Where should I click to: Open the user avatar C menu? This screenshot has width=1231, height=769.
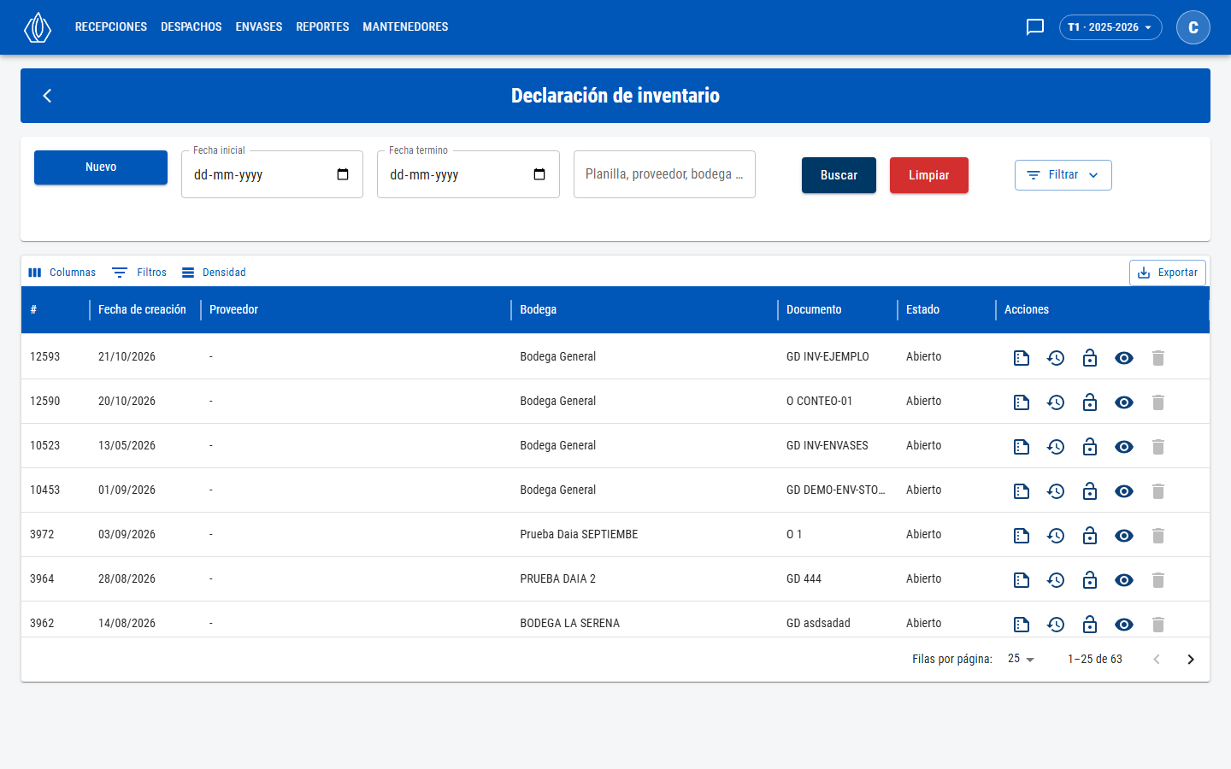pyautogui.click(x=1193, y=27)
